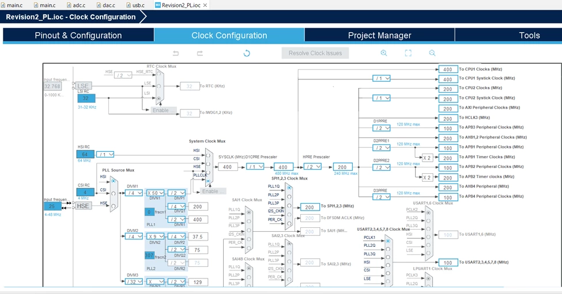
Task: Open the D2PPRE1 /2 dropdown
Action: [x=382, y=148]
